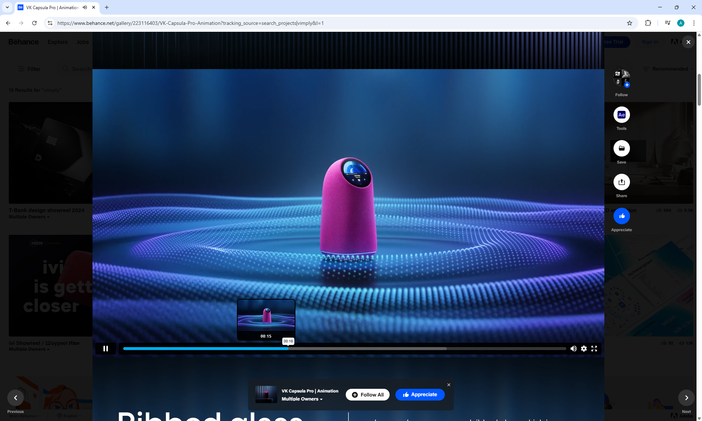The width and height of the screenshot is (702, 421).
Task: Go to the Previous project arrow
Action: tap(16, 398)
